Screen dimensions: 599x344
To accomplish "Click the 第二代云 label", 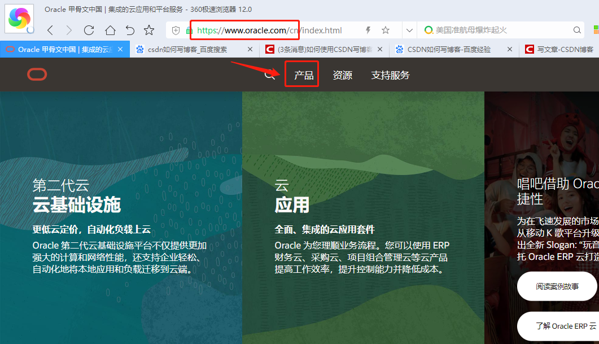I will pyautogui.click(x=61, y=186).
